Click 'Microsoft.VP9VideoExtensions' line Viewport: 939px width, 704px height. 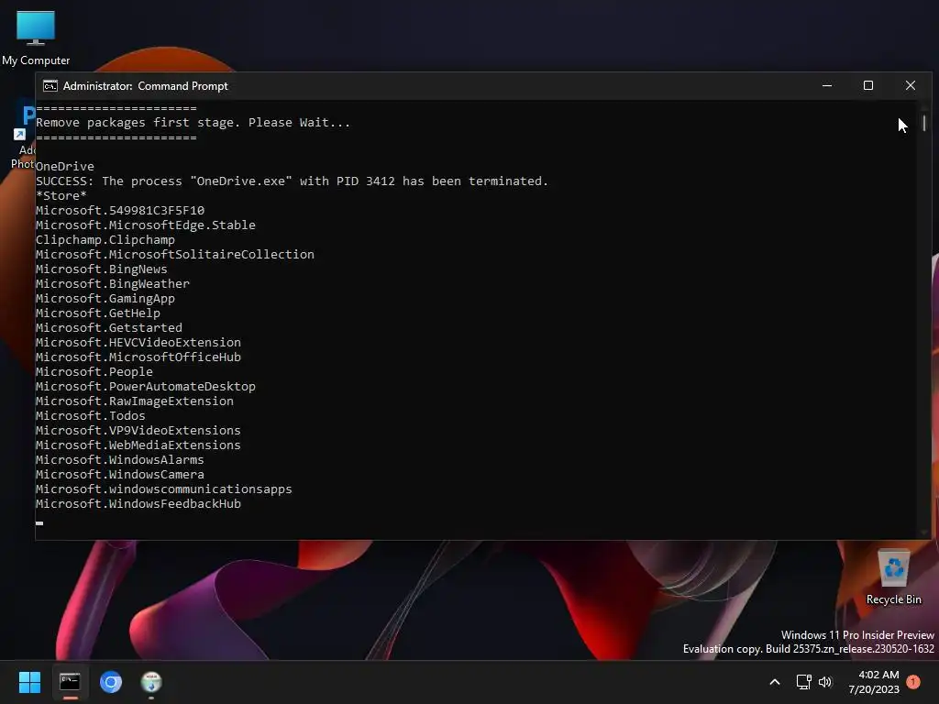(x=138, y=431)
